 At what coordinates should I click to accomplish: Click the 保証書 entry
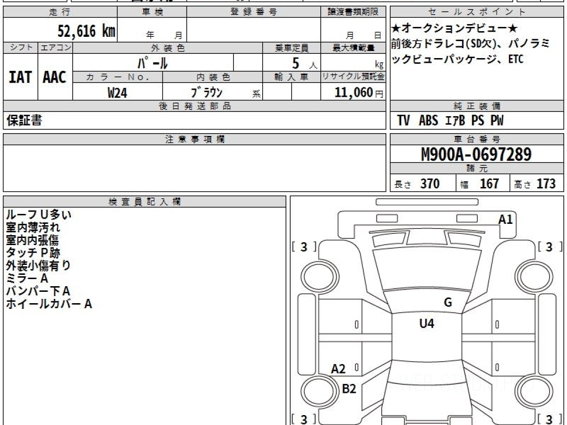[24, 120]
